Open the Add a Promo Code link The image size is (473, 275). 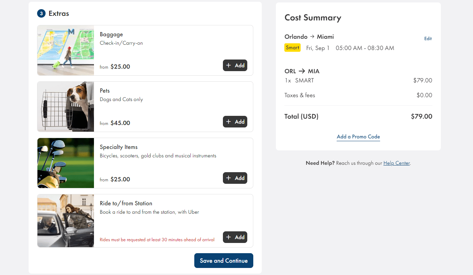pos(358,137)
